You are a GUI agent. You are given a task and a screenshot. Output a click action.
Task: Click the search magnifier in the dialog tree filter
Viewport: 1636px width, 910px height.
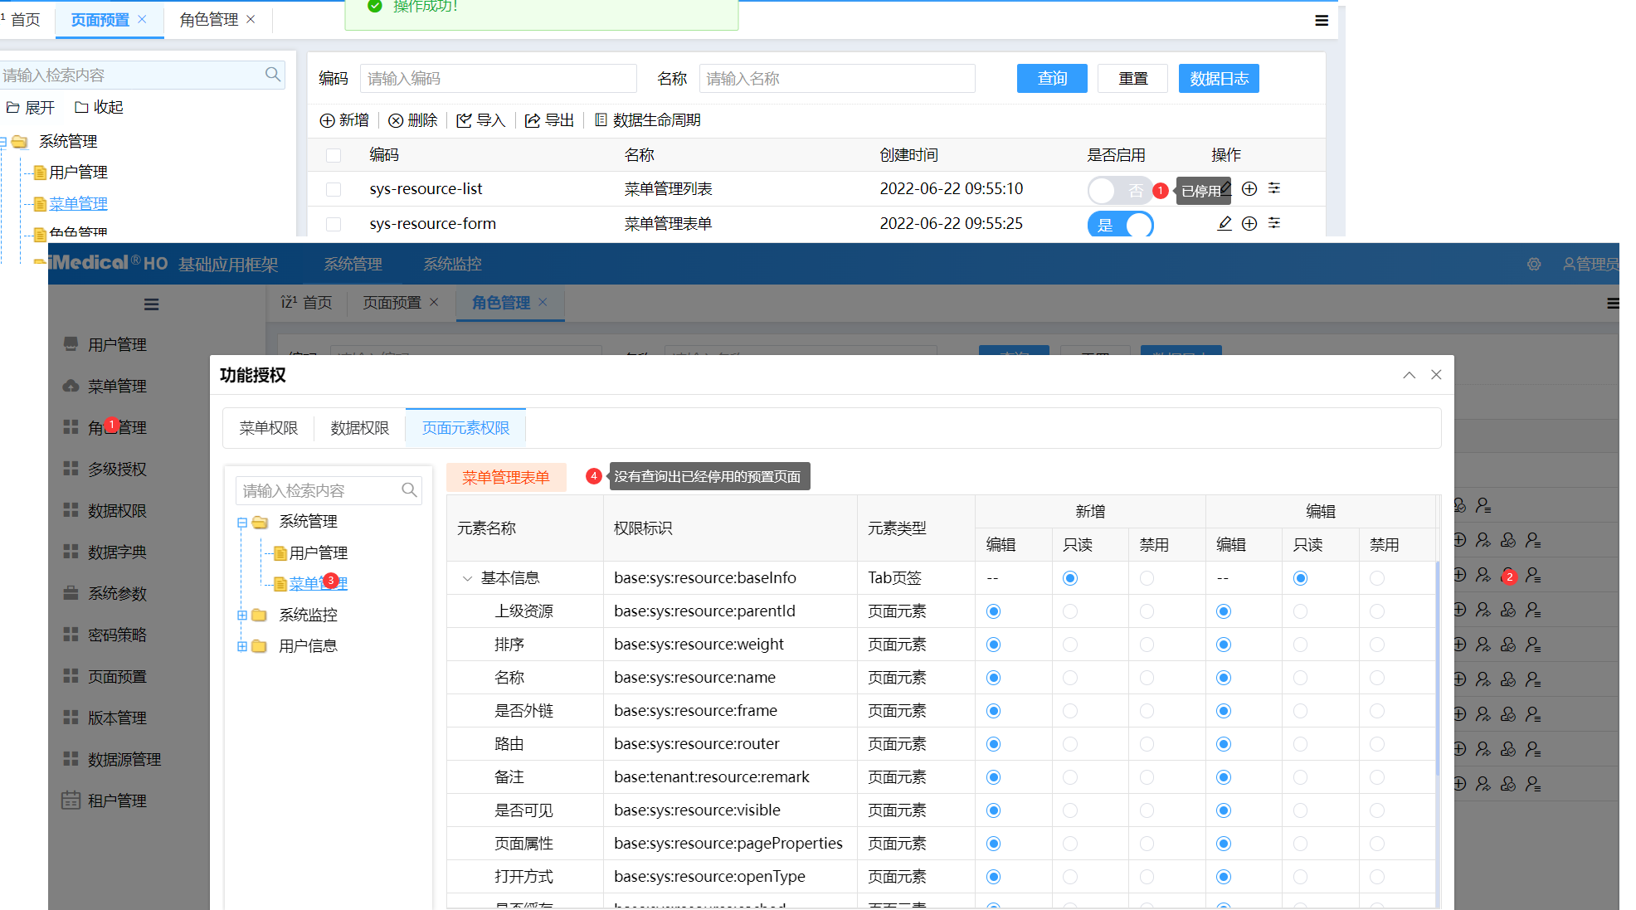point(409,490)
